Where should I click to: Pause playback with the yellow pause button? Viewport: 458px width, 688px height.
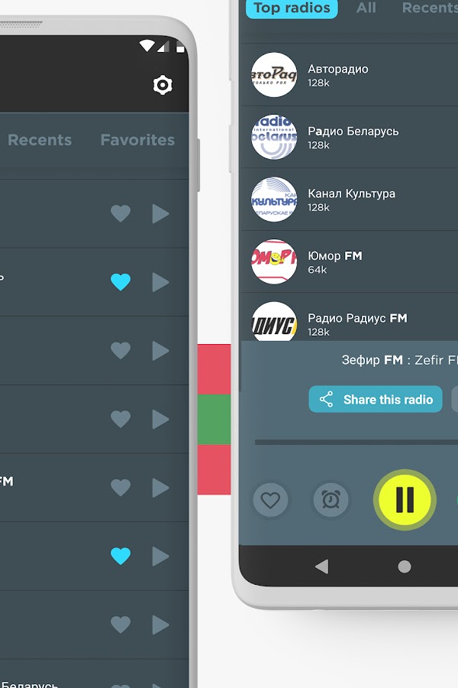tap(405, 499)
